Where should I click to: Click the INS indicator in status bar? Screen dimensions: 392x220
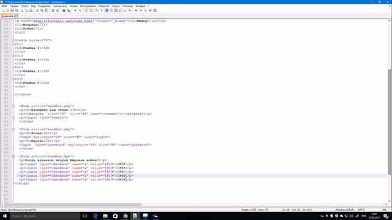click(x=385, y=210)
